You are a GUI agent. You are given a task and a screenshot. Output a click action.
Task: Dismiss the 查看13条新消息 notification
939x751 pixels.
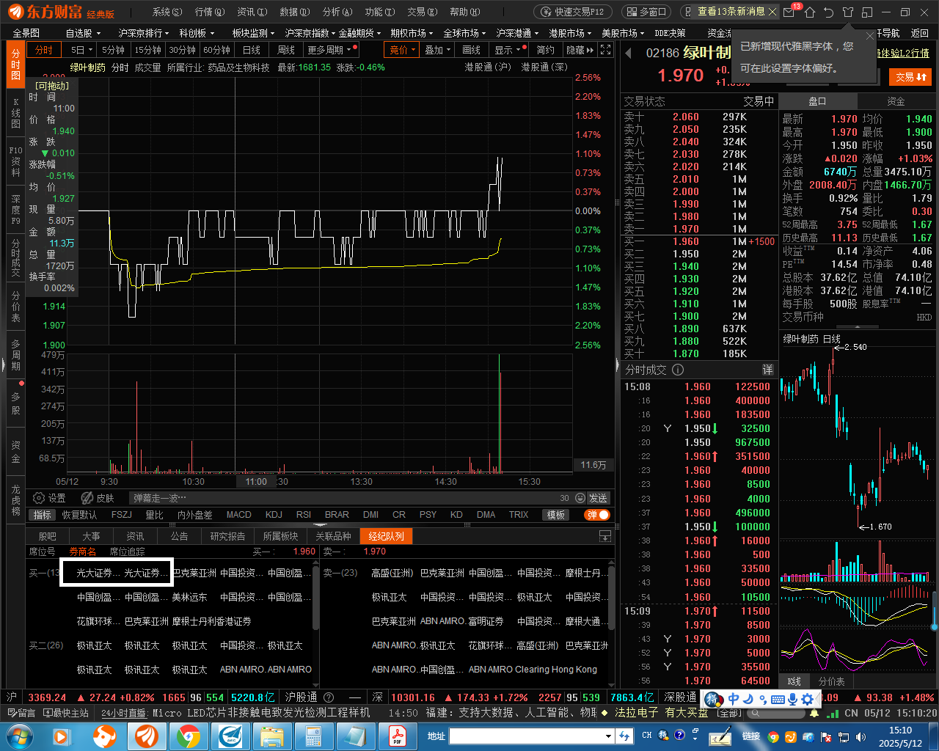771,11
